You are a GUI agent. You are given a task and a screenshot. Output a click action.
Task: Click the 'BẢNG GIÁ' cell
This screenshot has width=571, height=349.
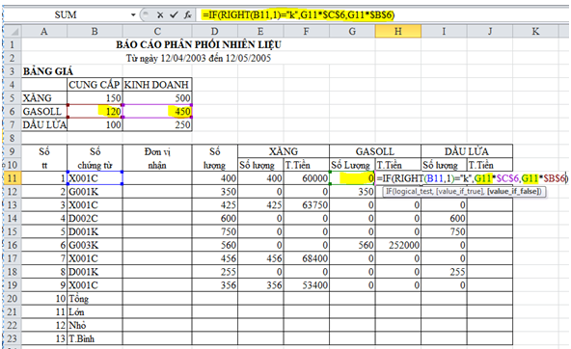47,71
